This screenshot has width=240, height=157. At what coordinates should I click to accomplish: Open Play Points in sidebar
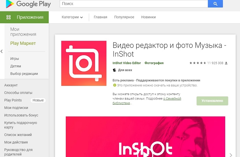(x=13, y=100)
